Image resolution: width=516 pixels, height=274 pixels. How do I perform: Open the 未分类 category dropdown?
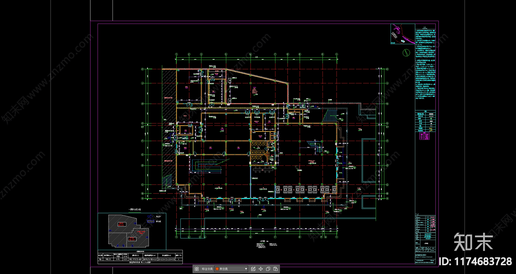tap(231, 269)
